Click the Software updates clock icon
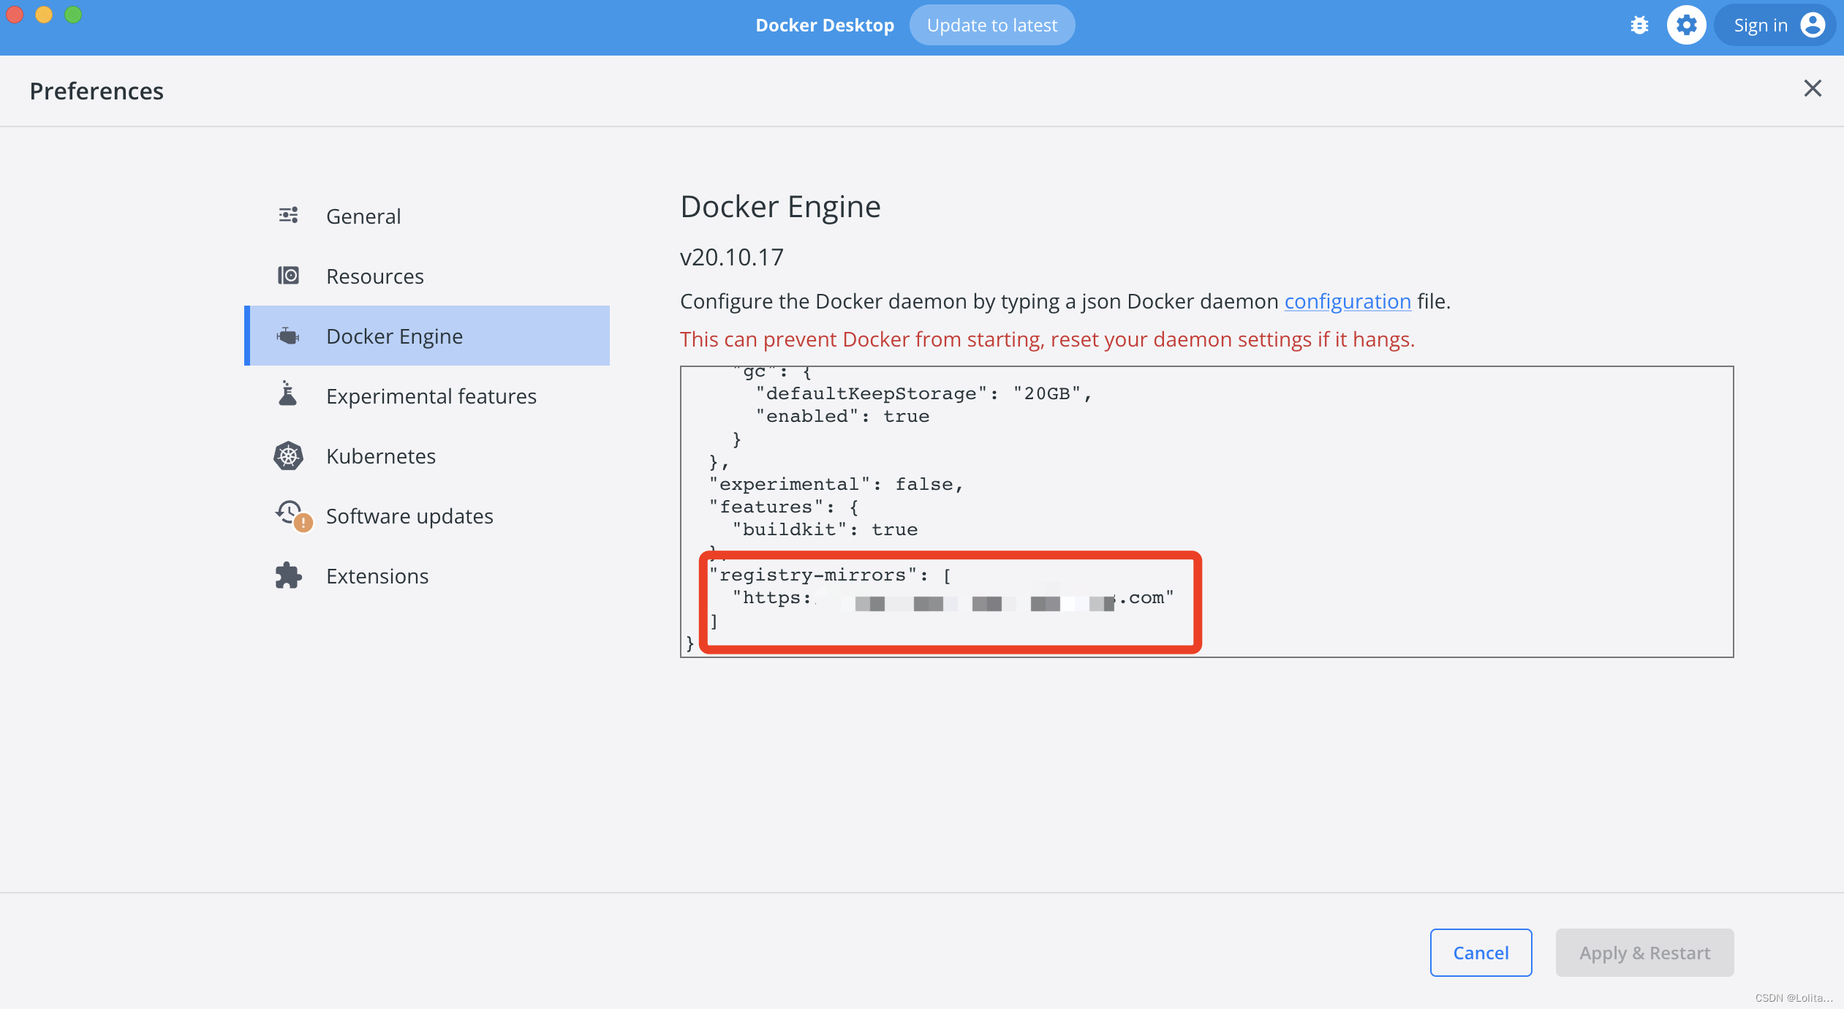The image size is (1844, 1009). point(293,515)
